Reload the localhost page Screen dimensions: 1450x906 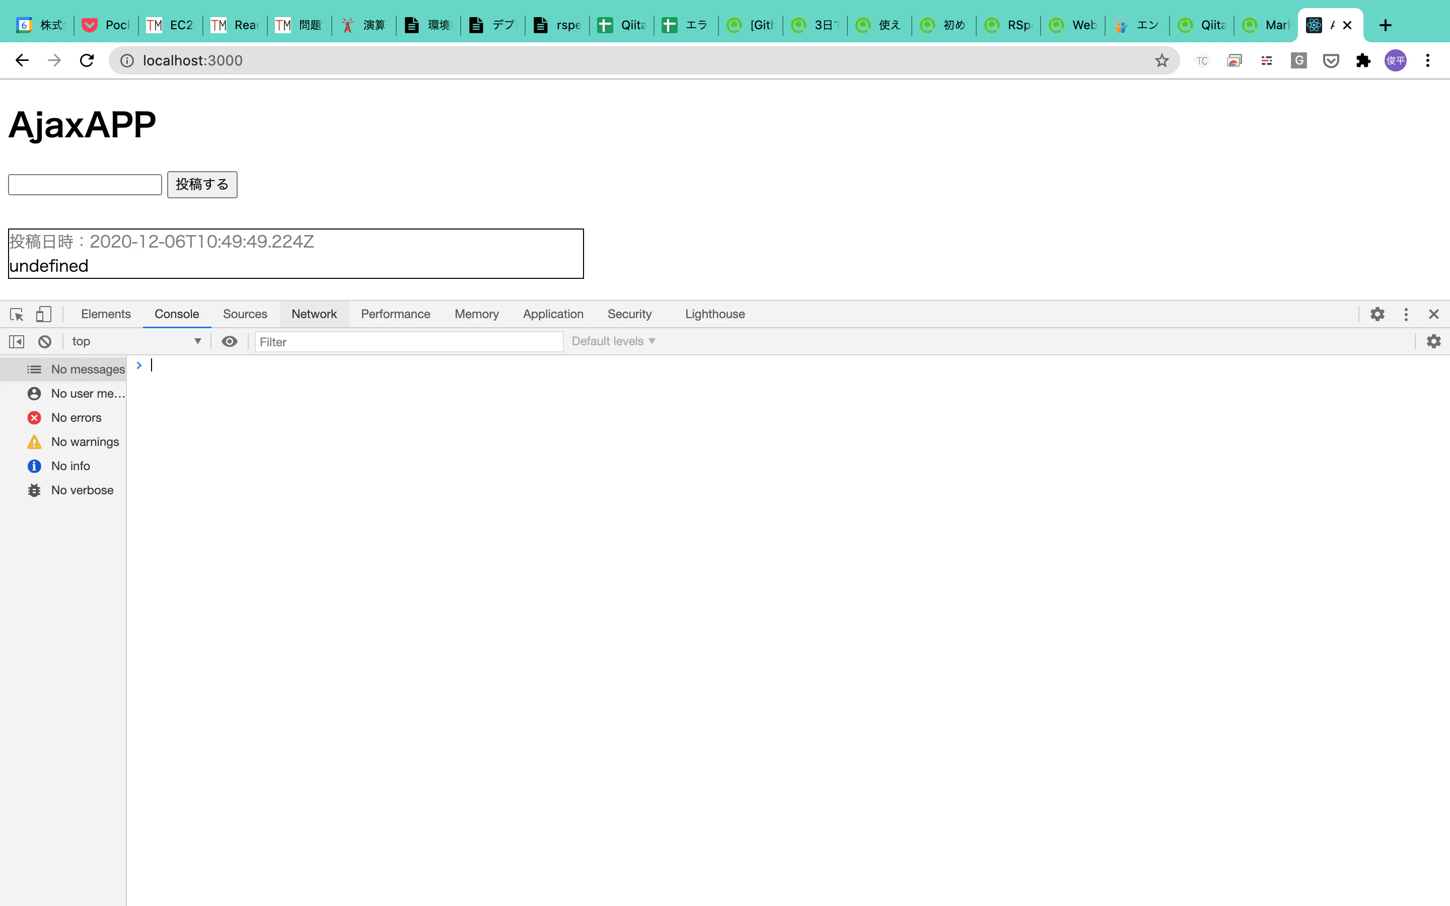87,60
